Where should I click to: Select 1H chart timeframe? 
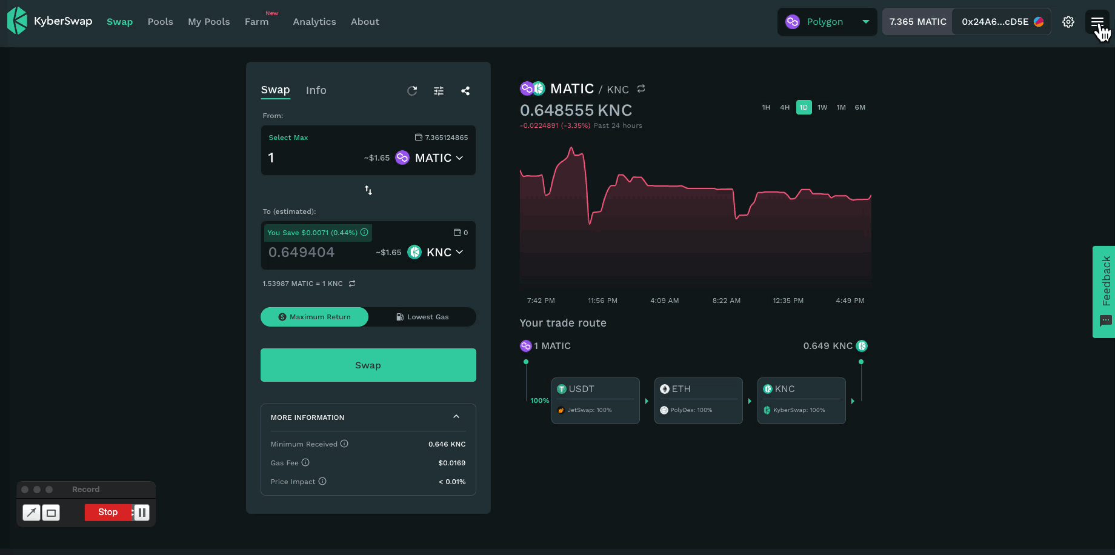click(766, 107)
